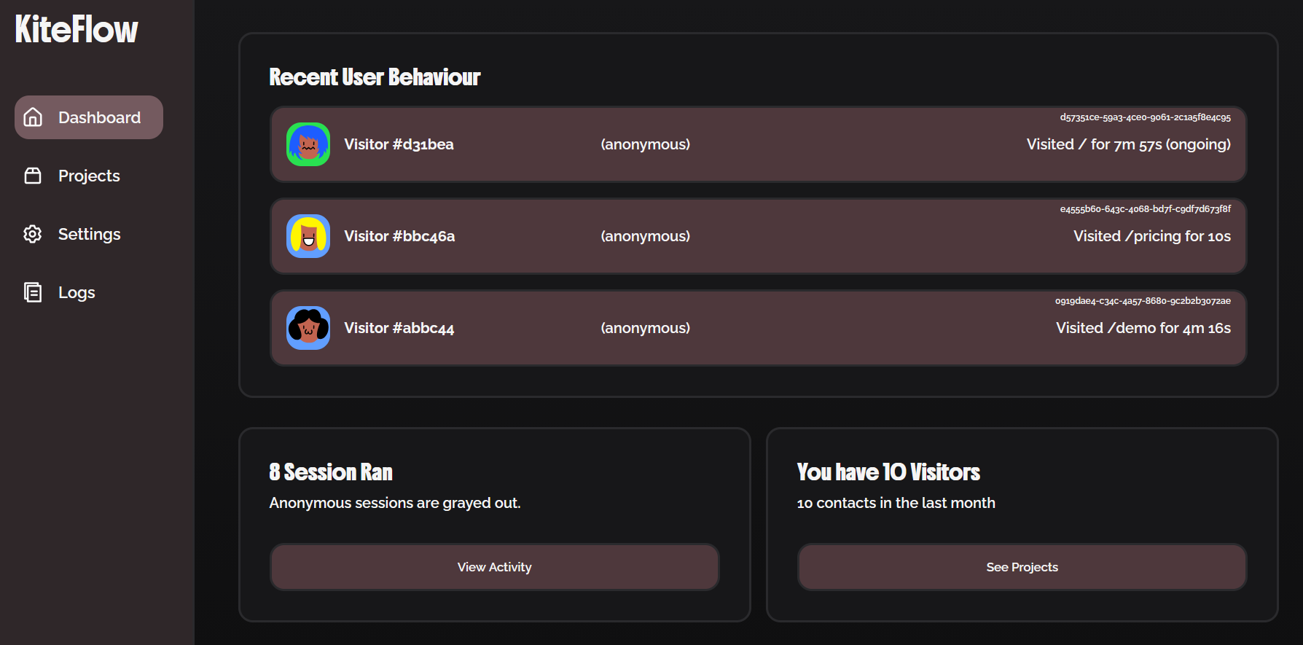1303x645 pixels.
Task: Open Projects in the sidebar
Action: pyautogui.click(x=89, y=176)
